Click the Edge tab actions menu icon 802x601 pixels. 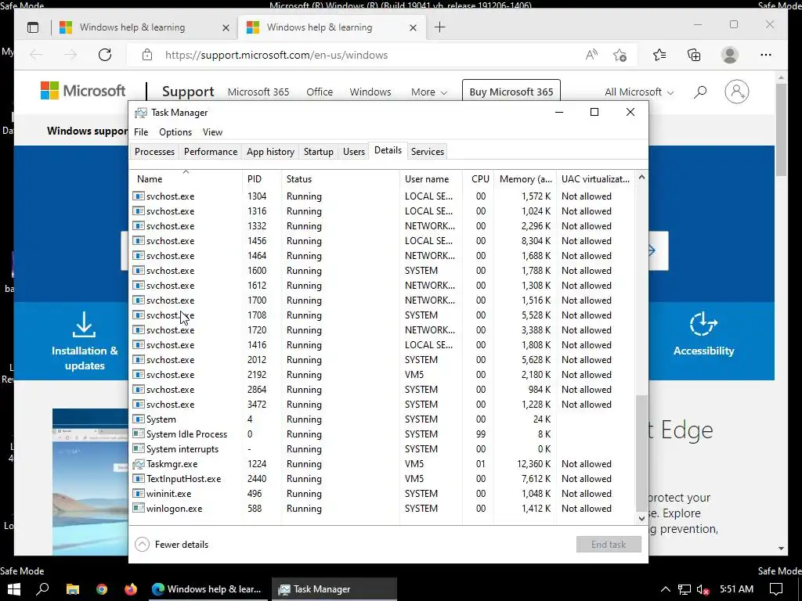tap(33, 27)
